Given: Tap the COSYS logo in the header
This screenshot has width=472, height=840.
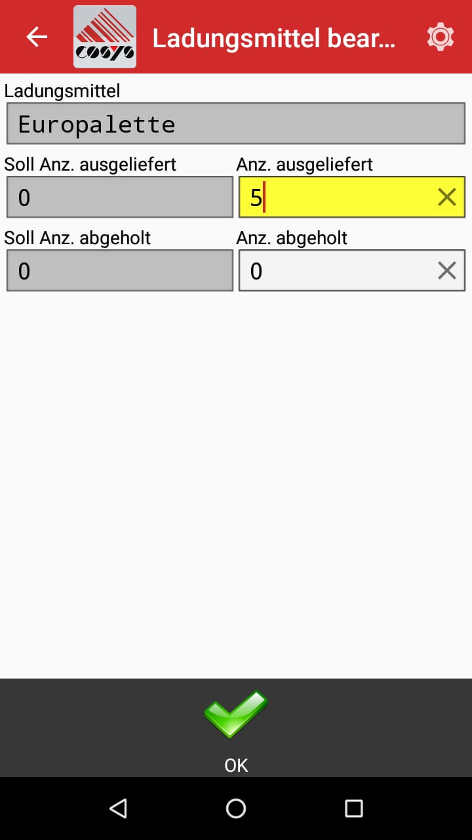Looking at the screenshot, I should 105,37.
